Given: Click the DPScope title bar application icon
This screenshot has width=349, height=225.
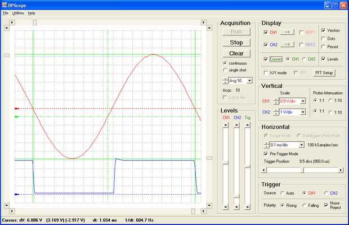Looking at the screenshot, I should point(5,4).
